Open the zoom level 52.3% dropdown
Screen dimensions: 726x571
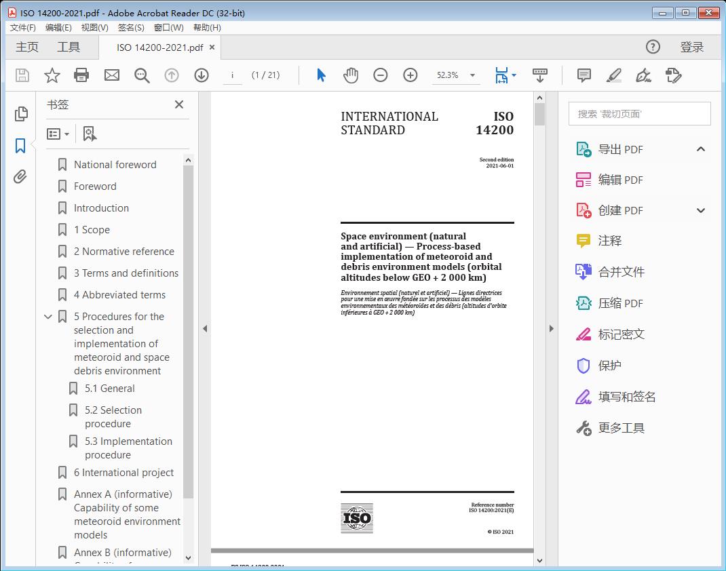coord(472,75)
